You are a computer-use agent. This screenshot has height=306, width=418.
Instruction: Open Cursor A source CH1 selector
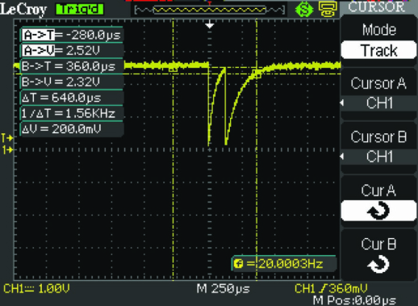[379, 103]
